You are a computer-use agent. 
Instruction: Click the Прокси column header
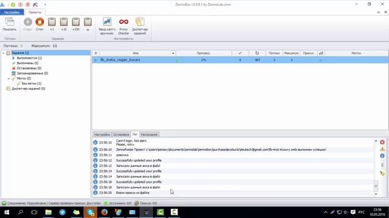click(x=308, y=53)
